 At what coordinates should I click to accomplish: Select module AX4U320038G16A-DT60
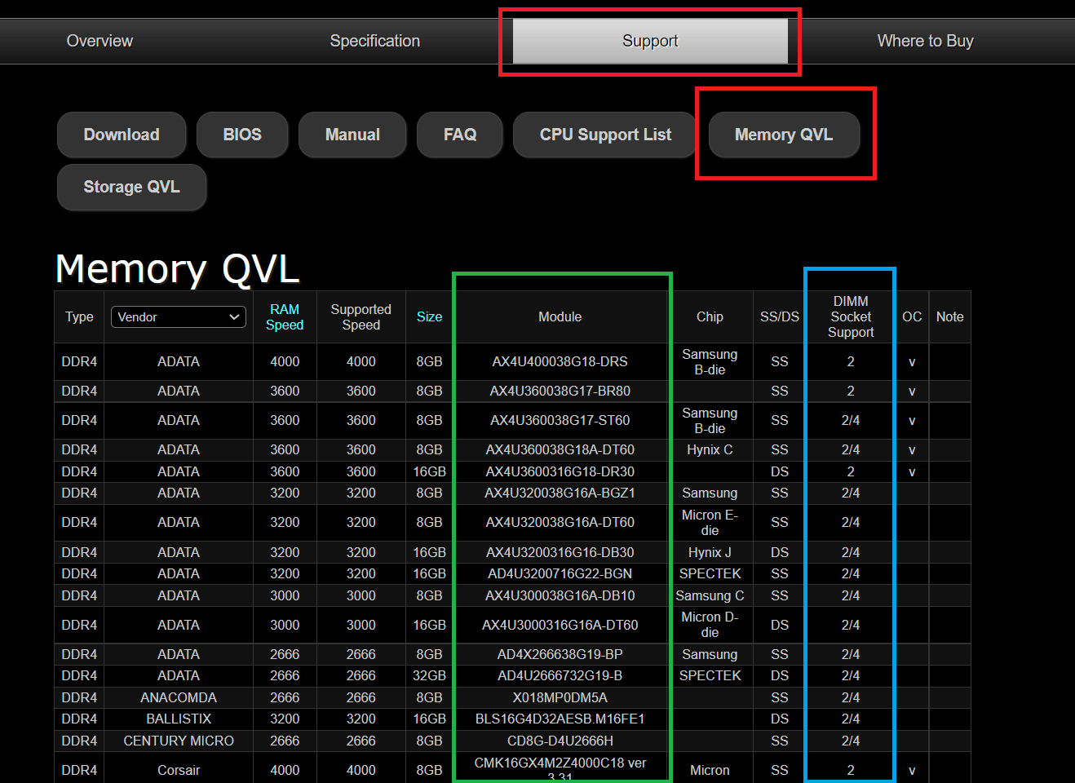coord(560,522)
